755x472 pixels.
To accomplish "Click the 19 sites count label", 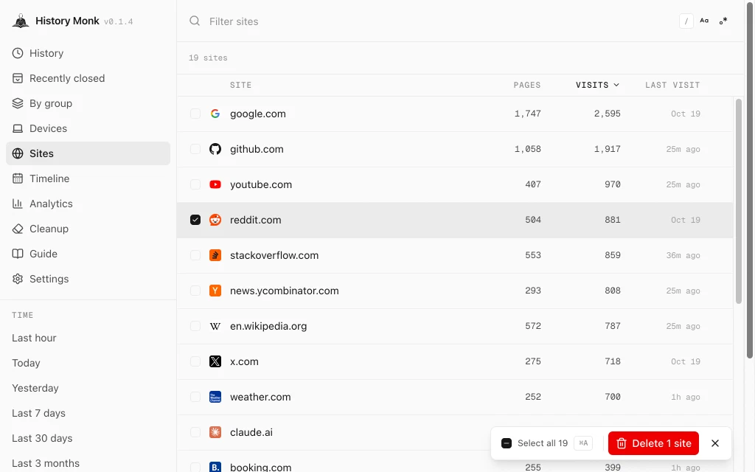I will 208,58.
